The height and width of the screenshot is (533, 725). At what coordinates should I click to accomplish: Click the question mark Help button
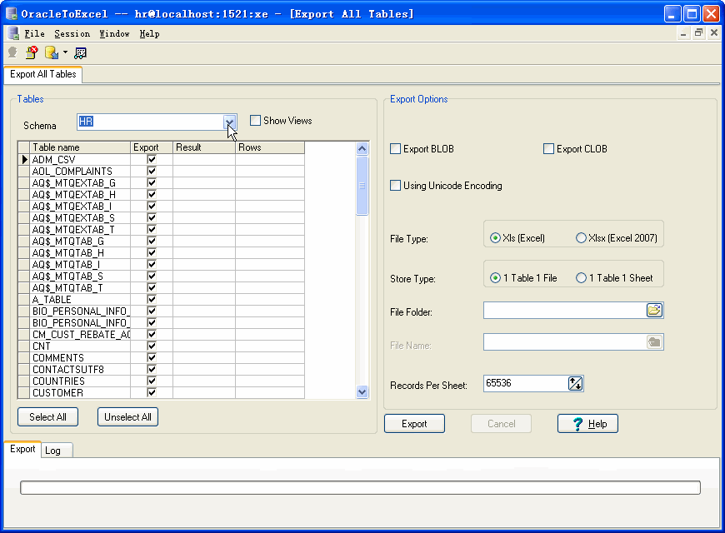[x=587, y=423]
